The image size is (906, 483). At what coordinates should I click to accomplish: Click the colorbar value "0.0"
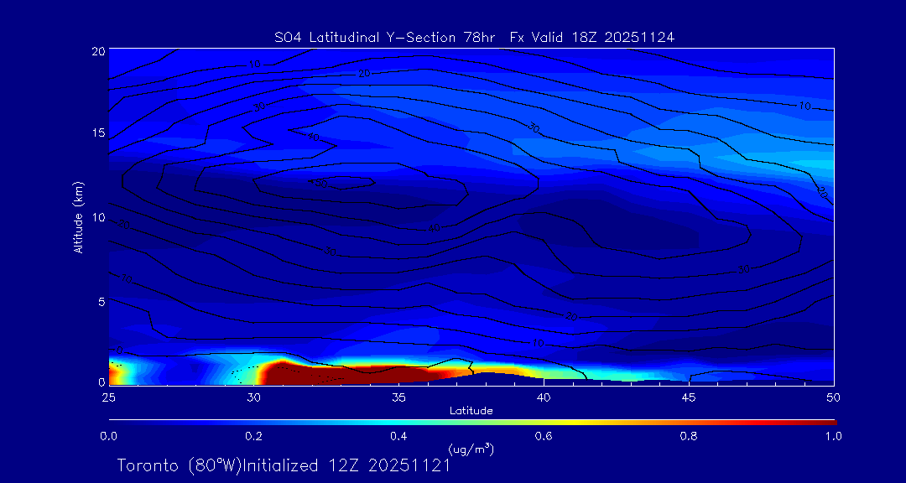[x=108, y=436]
